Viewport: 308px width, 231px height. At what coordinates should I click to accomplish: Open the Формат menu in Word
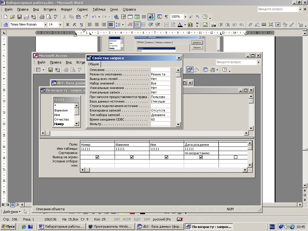click(66, 9)
